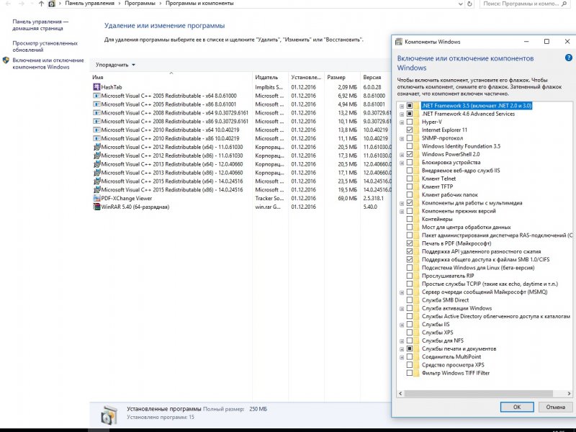576x432 pixels.
Task: Expand Службы печати и документов node
Action: [402, 349]
